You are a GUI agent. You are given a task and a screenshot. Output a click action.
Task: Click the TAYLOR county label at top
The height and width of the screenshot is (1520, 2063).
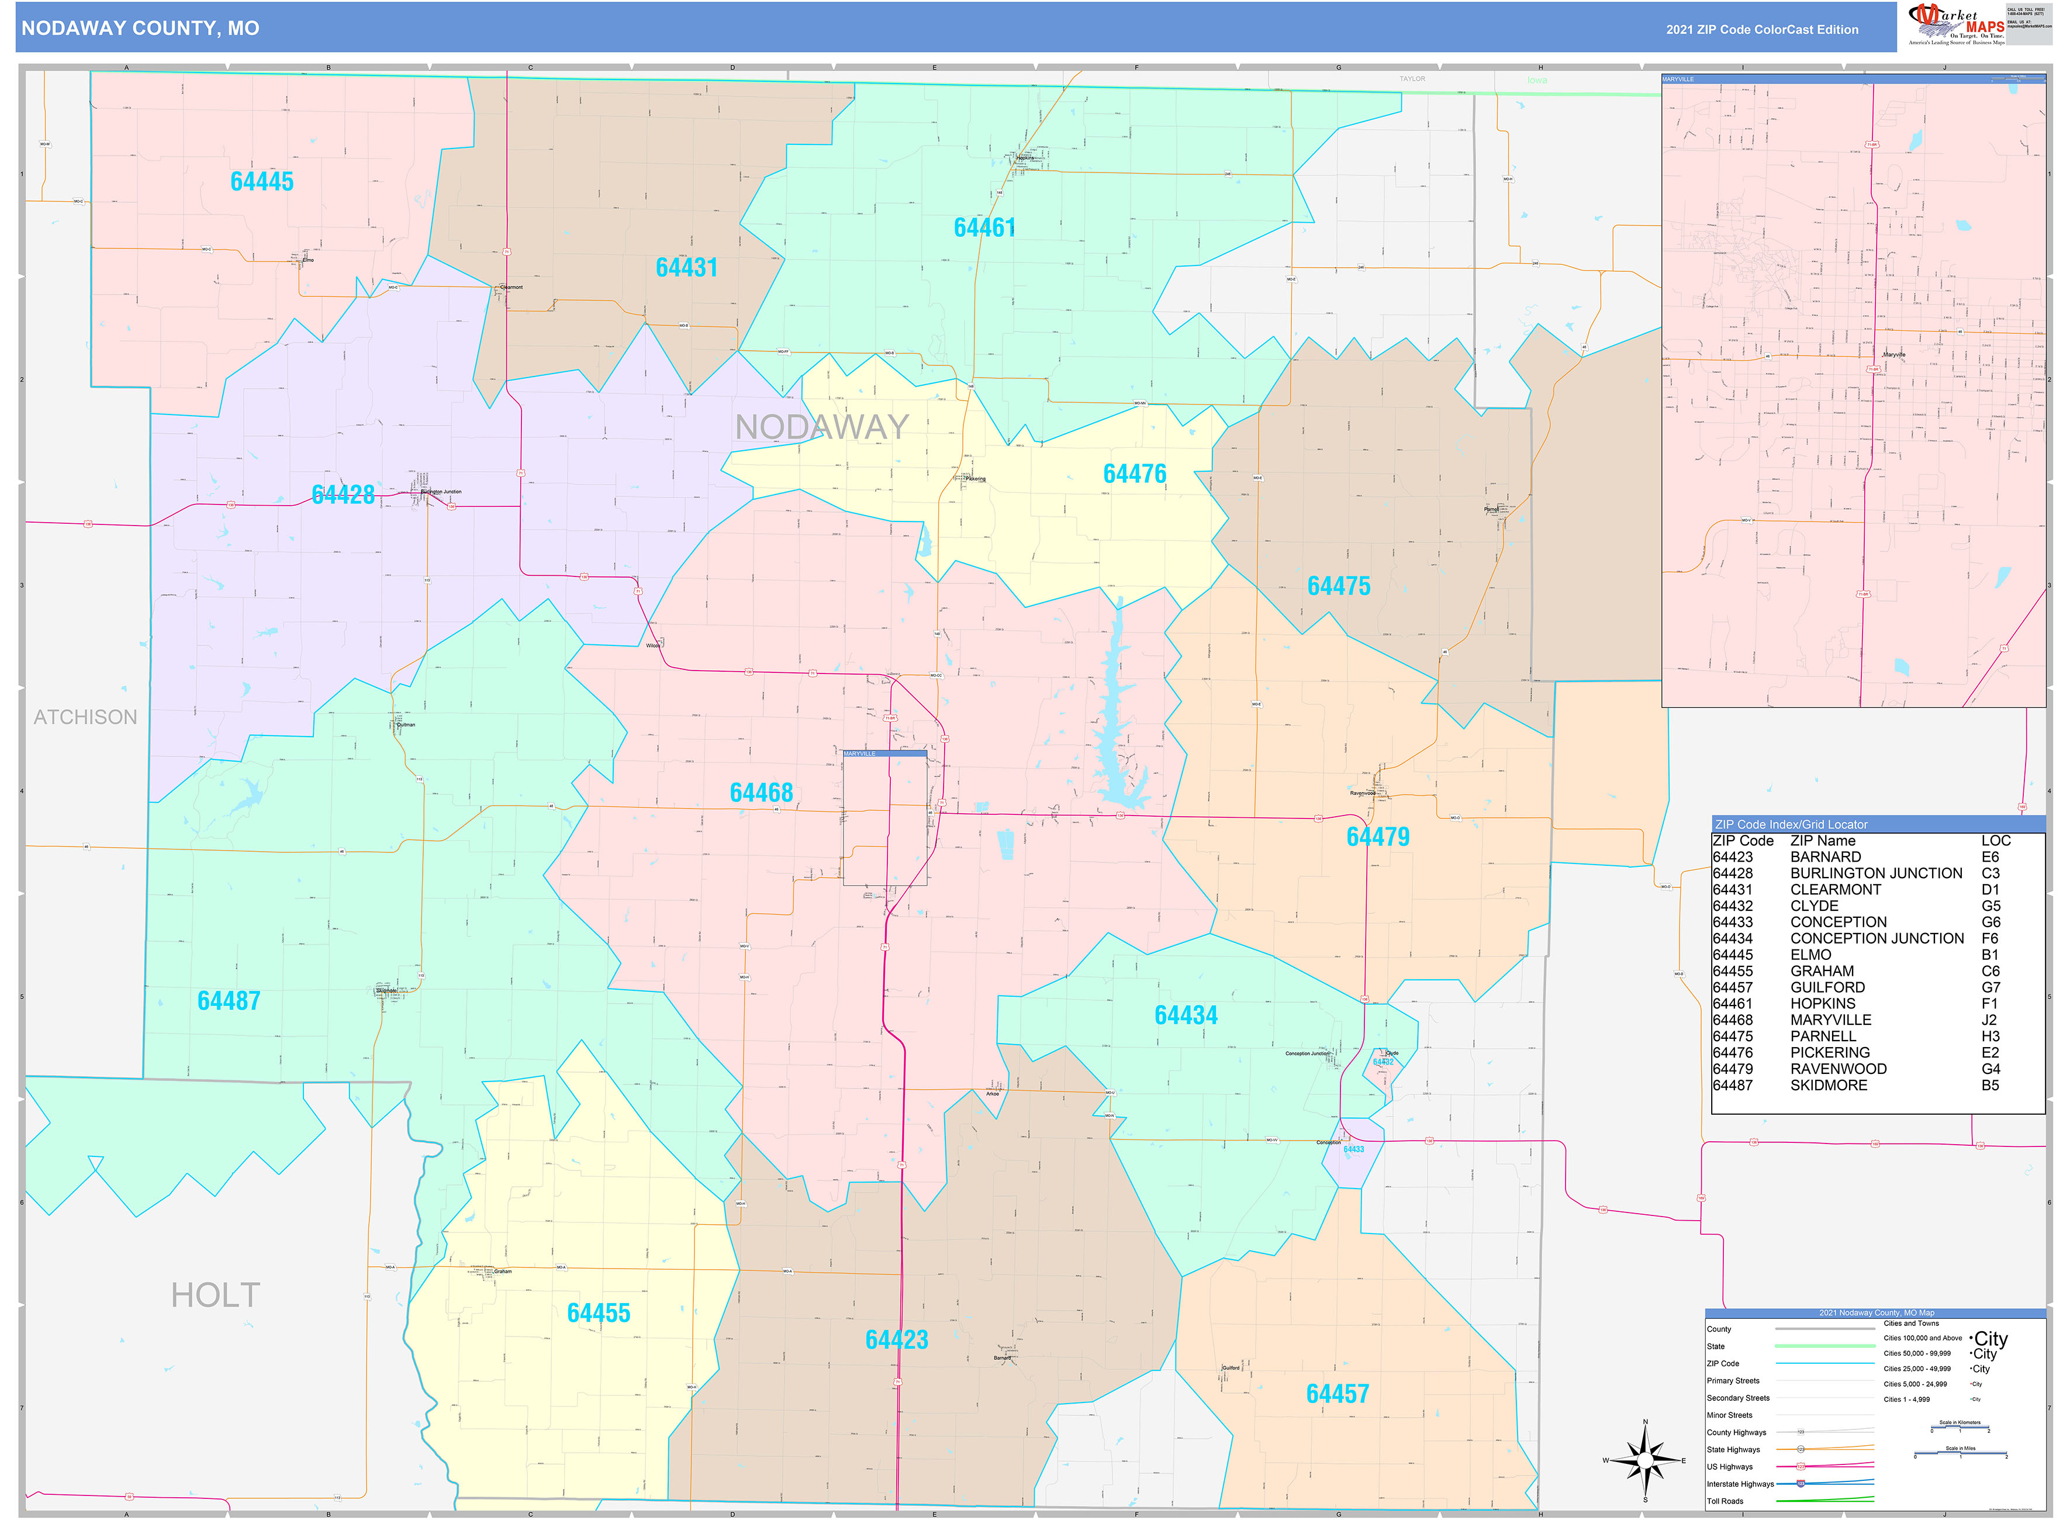pyautogui.click(x=1412, y=79)
